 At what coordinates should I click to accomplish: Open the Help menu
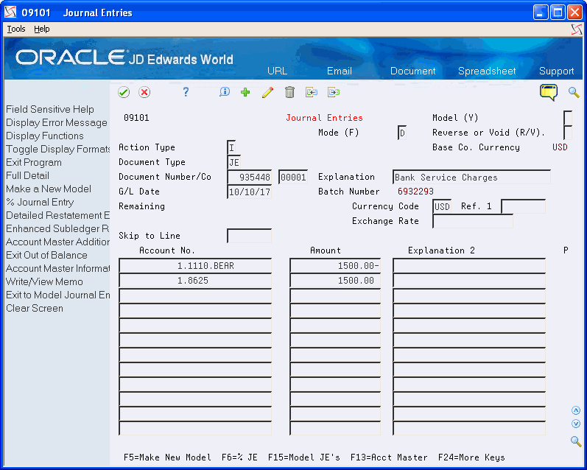pyautogui.click(x=41, y=29)
